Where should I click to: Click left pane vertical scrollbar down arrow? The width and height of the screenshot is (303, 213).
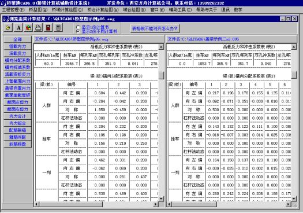point(161,199)
